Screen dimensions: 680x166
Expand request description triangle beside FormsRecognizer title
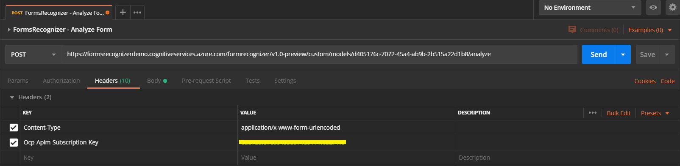[9, 30]
